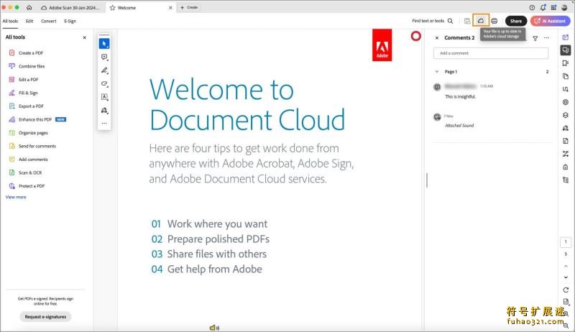This screenshot has width=575, height=332.
Task: Open the AI Assistant
Action: (550, 22)
